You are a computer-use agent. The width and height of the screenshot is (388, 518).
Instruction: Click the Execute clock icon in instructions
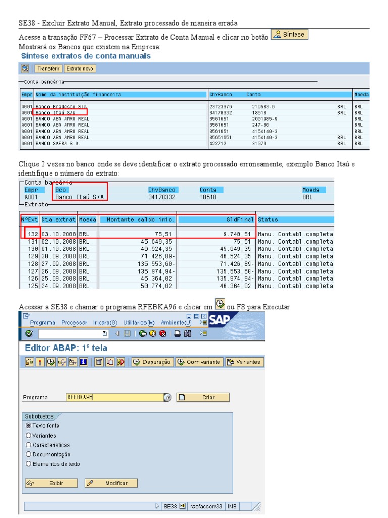(220, 304)
